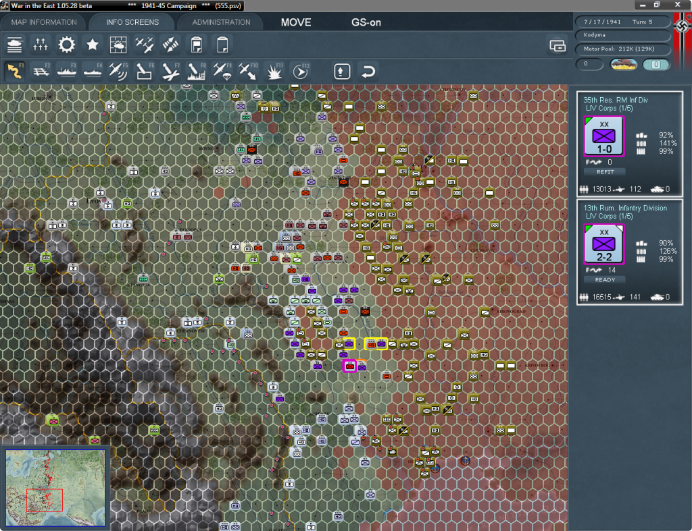
Task: Click the REFIT status button for 35th Res.
Action: pyautogui.click(x=605, y=172)
